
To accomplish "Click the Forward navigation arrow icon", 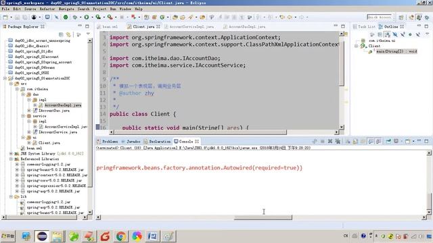I will pos(301,17).
